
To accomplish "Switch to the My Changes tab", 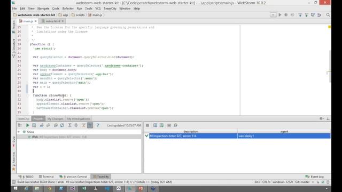I will pyautogui.click(x=55, y=118).
